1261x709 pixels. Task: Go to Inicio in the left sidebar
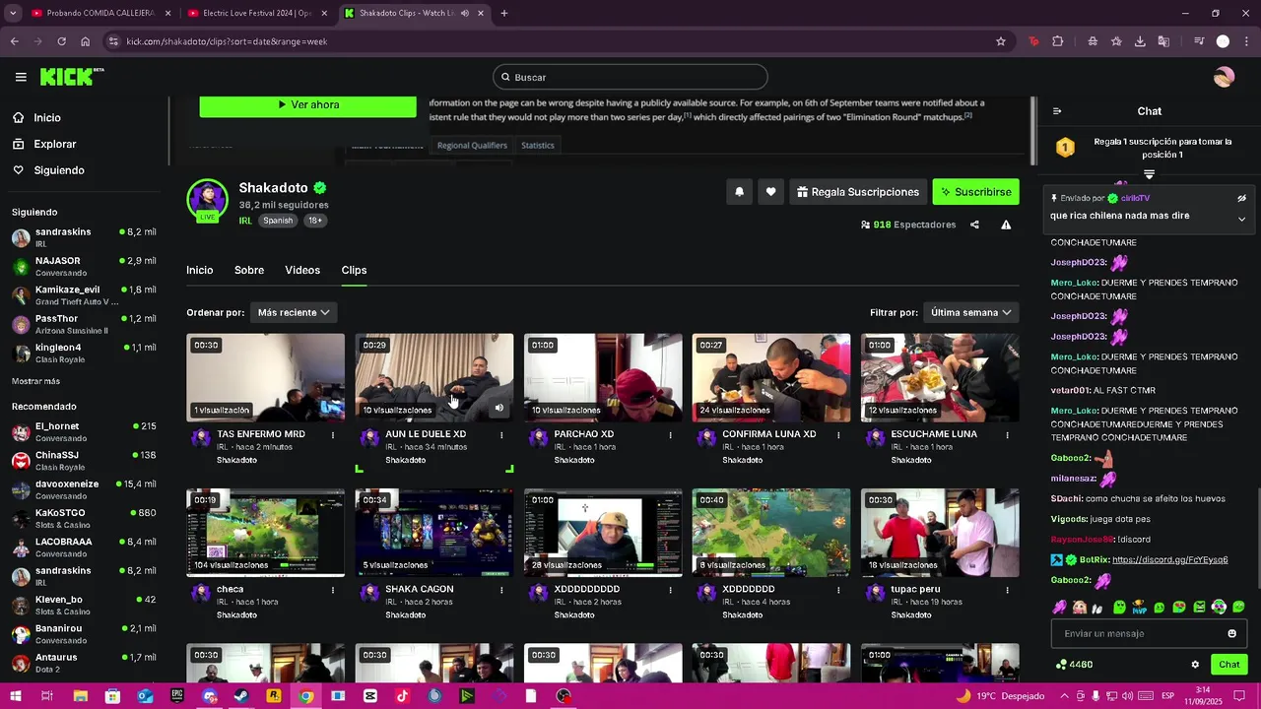[x=47, y=117]
